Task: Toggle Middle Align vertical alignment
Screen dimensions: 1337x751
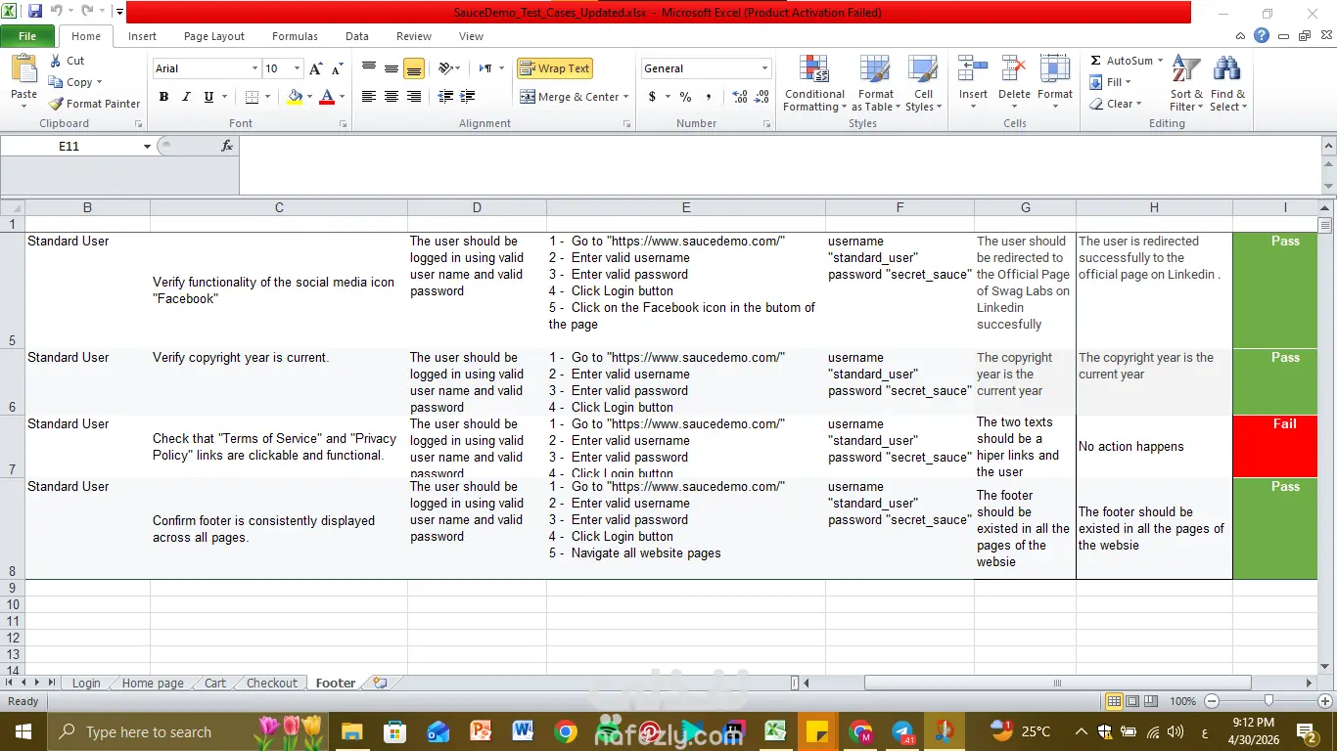Action: 391,68
